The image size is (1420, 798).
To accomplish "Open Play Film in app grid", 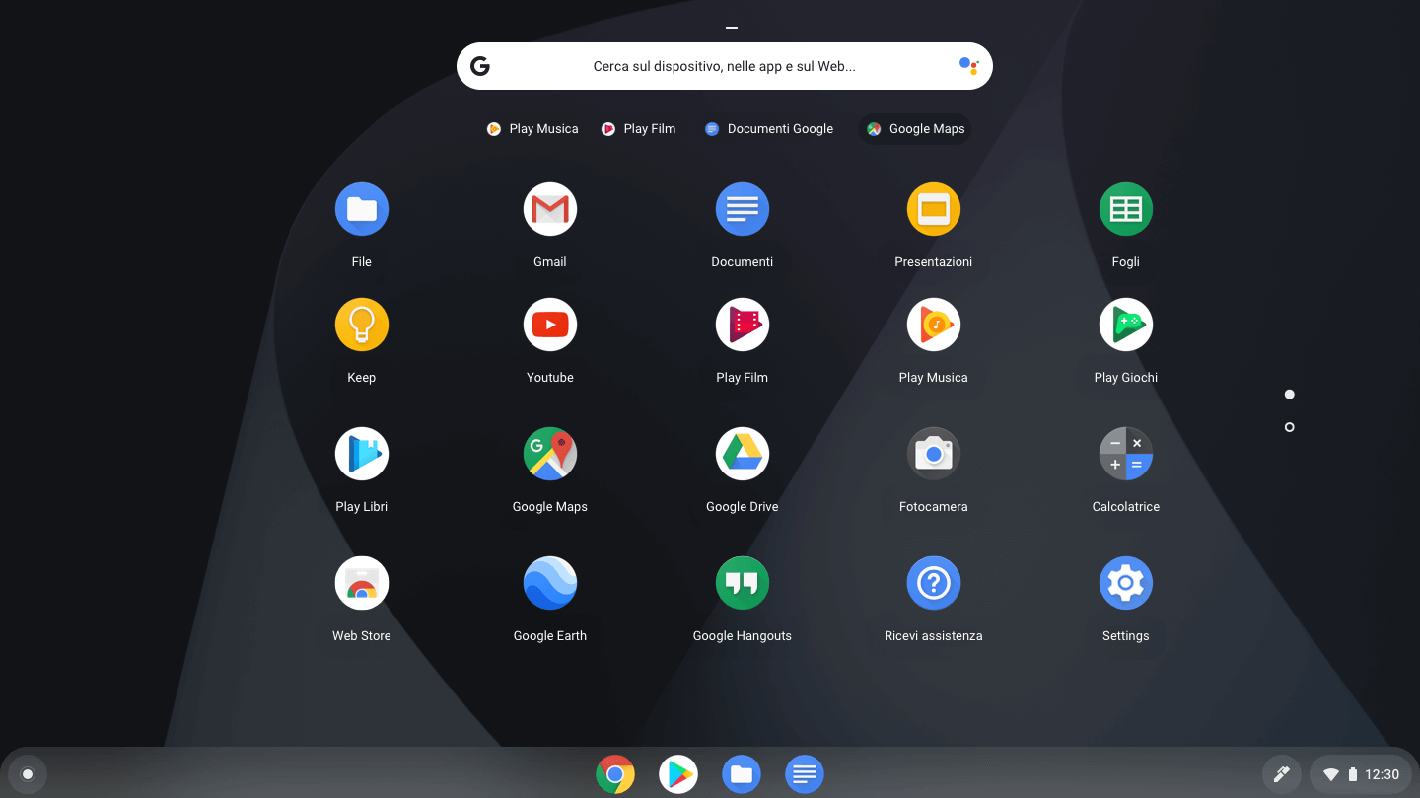I will coord(743,325).
